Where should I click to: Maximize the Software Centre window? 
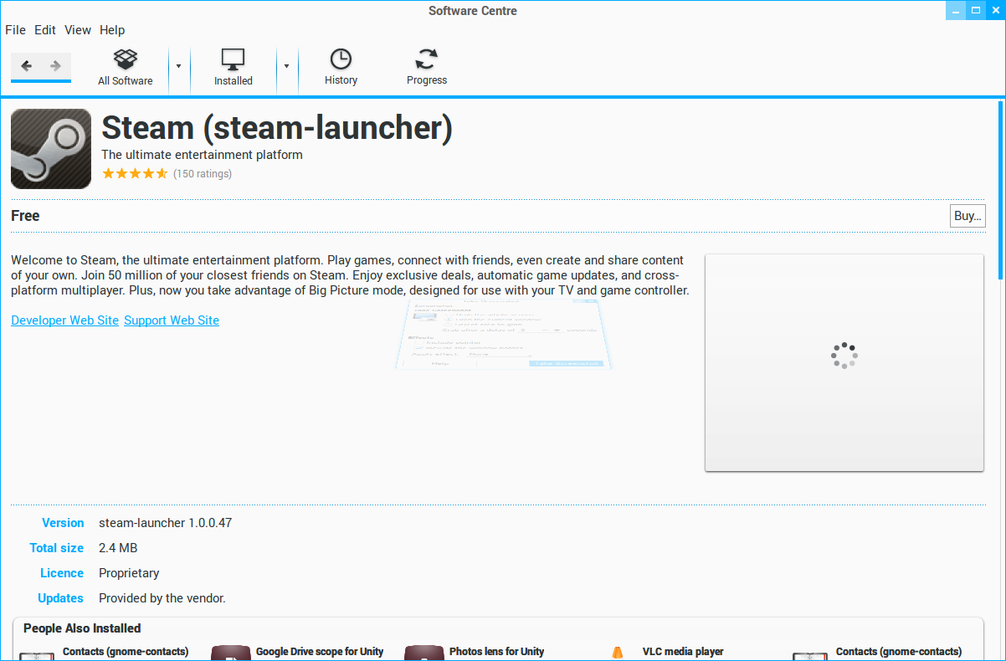[976, 11]
